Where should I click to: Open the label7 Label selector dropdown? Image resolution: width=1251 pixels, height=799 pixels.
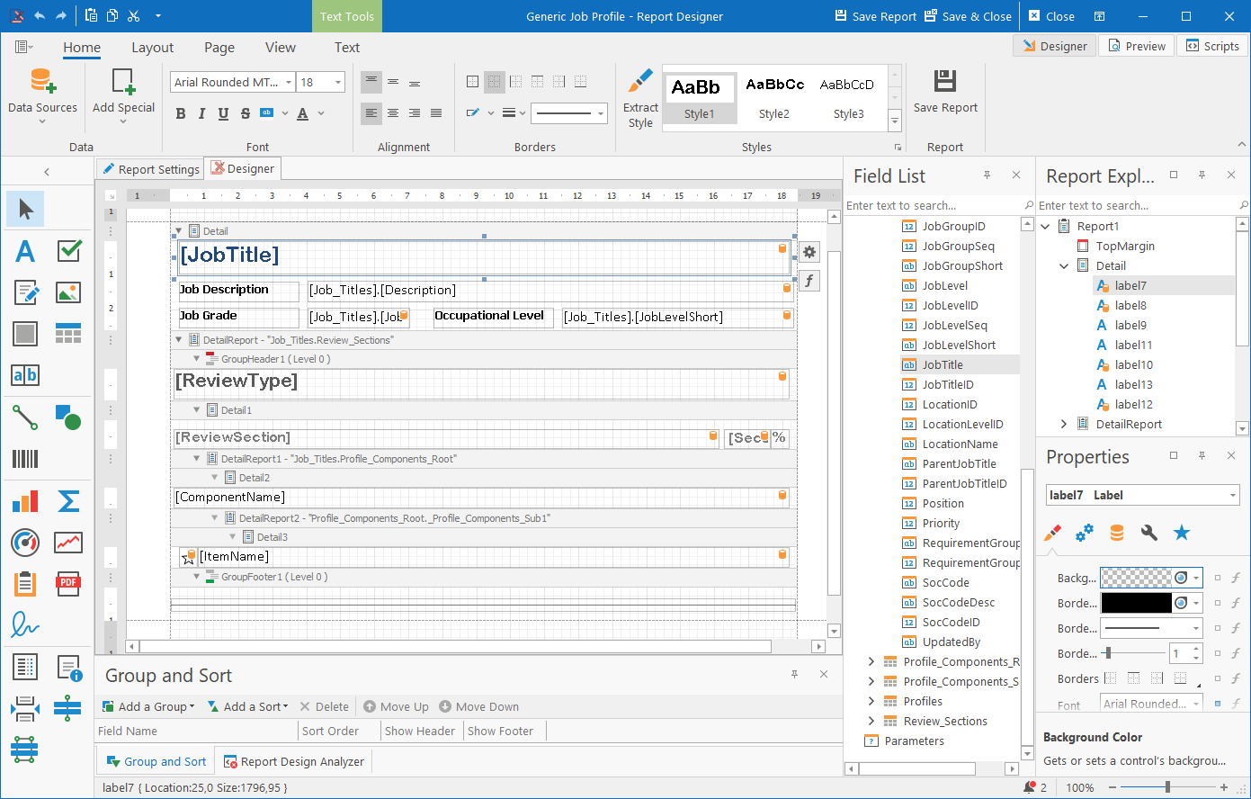point(1232,495)
